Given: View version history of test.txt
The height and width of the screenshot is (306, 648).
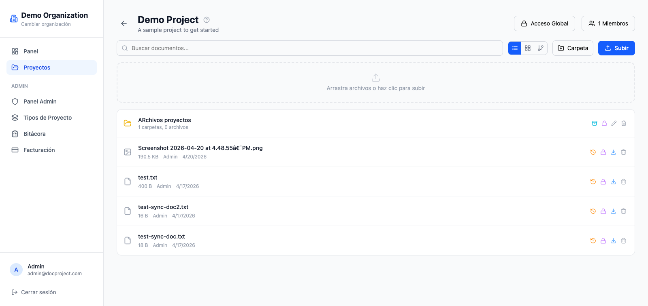Looking at the screenshot, I should [x=593, y=182].
